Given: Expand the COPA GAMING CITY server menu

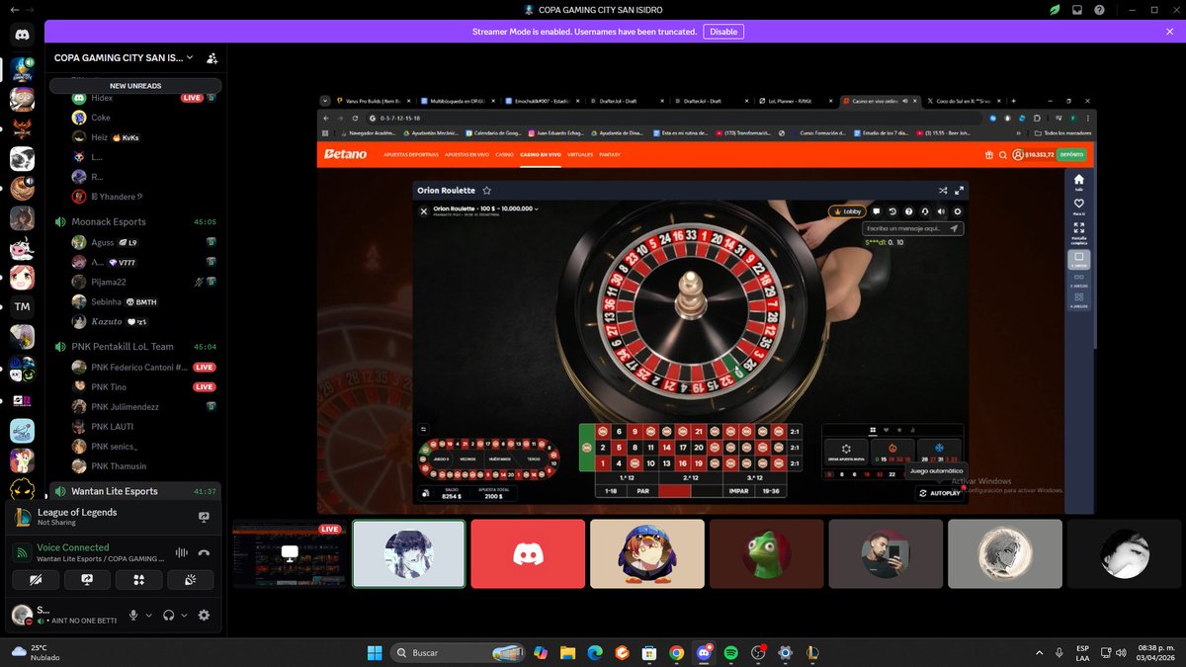Looking at the screenshot, I should point(190,58).
